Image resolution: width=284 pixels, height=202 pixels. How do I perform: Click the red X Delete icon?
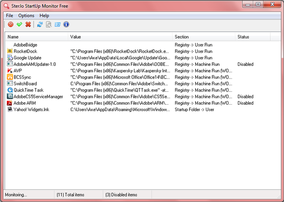[x=28, y=25]
